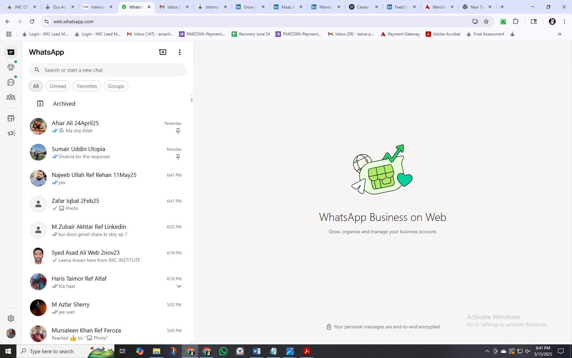Go back in Chrome
Screen dimensions: 572x358
pos(7,21)
